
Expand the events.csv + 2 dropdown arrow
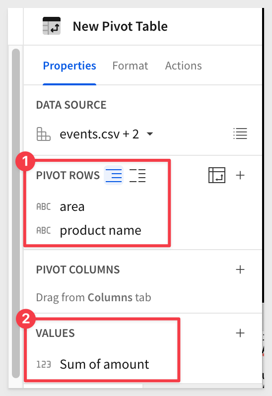150,134
